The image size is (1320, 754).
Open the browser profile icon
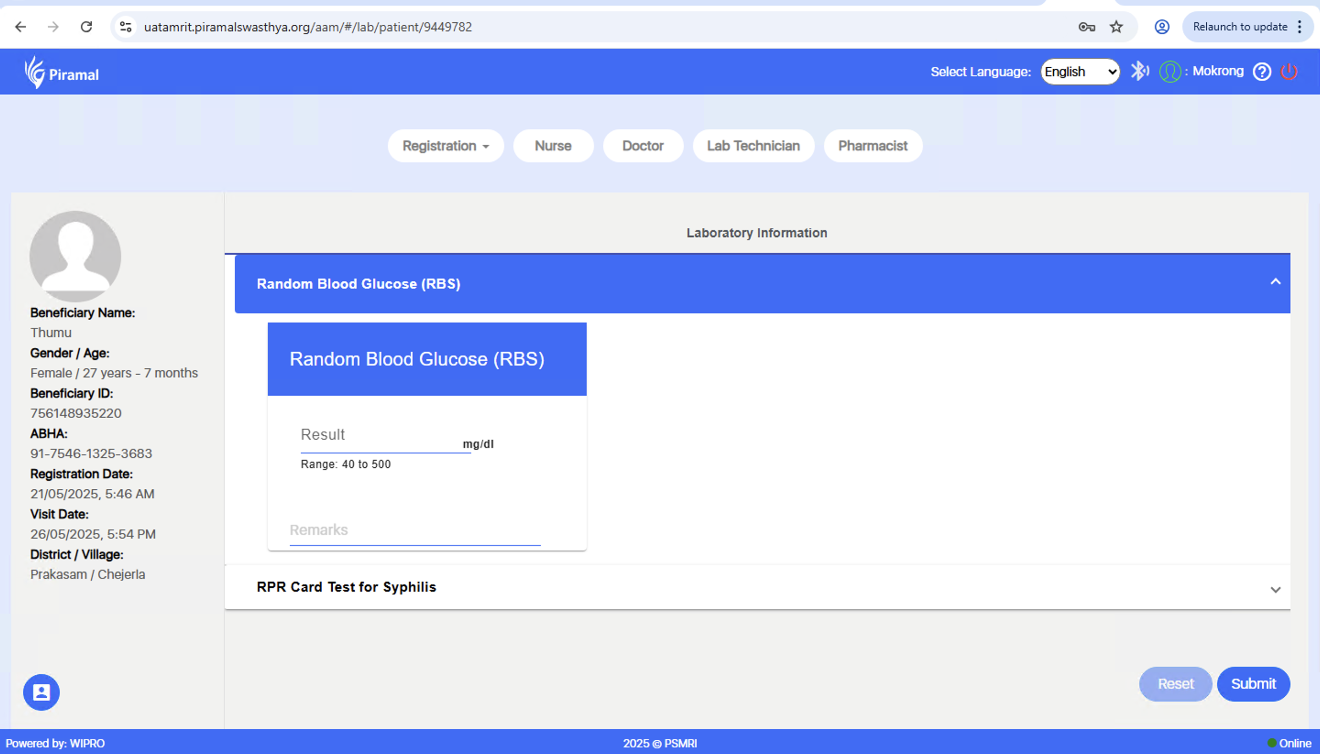1161,27
